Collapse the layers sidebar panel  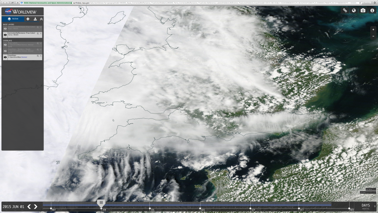[41, 19]
